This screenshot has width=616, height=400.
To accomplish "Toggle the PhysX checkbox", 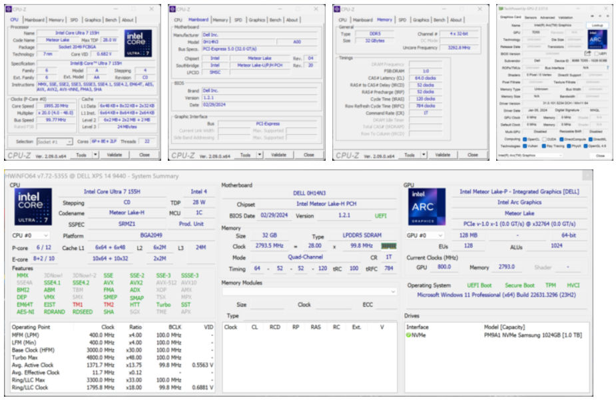I will click(569, 146).
